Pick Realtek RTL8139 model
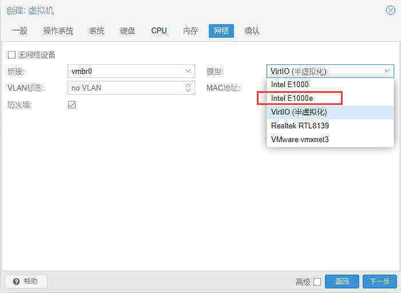This screenshot has height=293, width=401. pyautogui.click(x=330, y=126)
